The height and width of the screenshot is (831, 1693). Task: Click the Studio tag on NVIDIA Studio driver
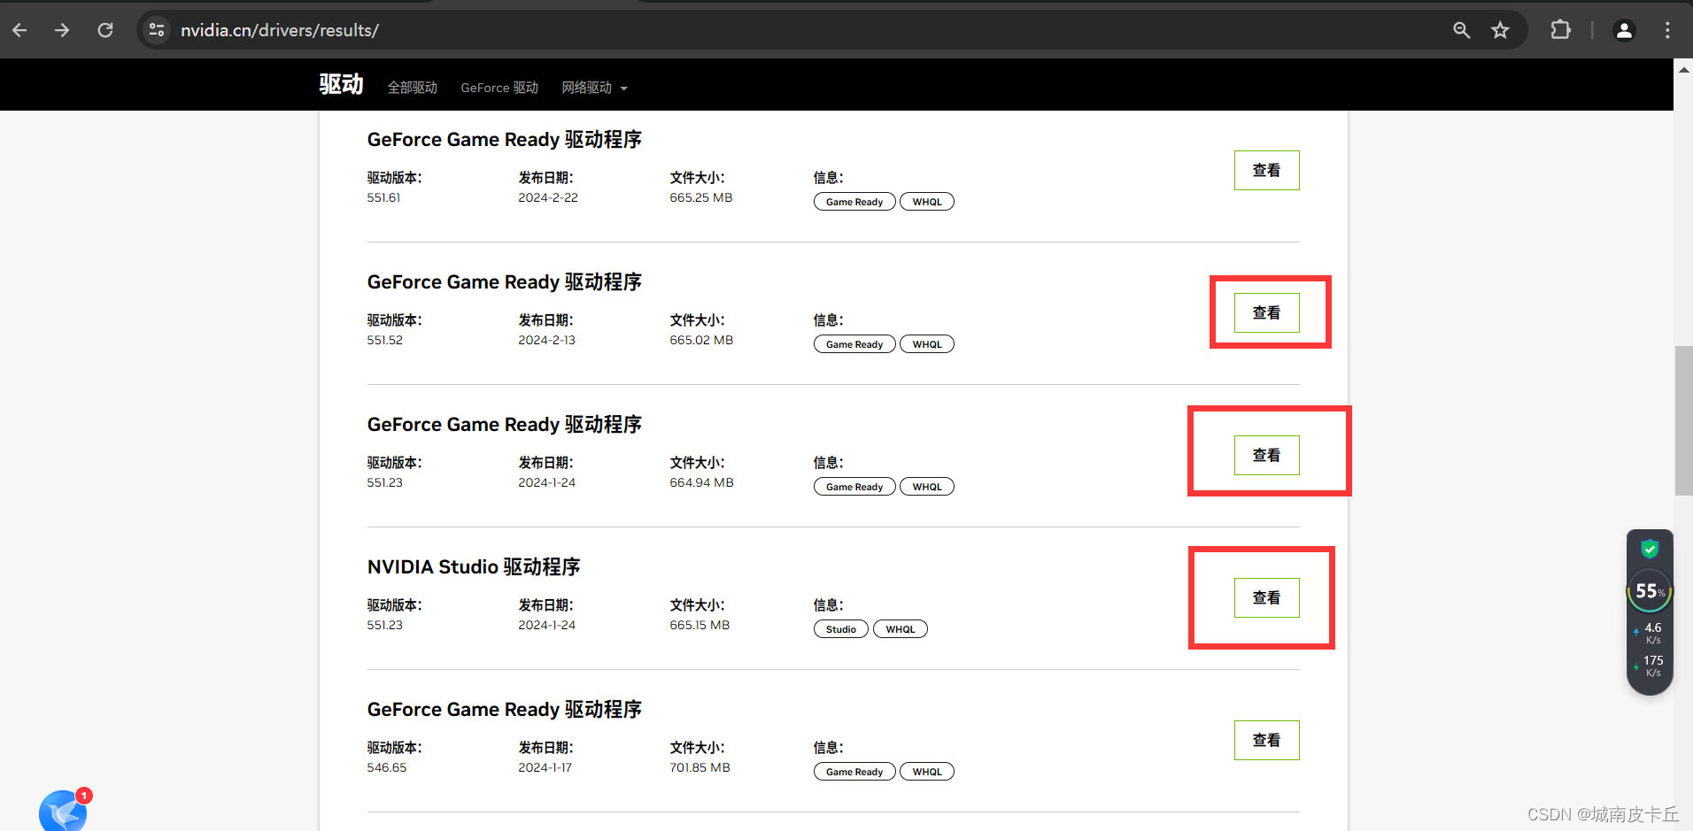click(841, 629)
